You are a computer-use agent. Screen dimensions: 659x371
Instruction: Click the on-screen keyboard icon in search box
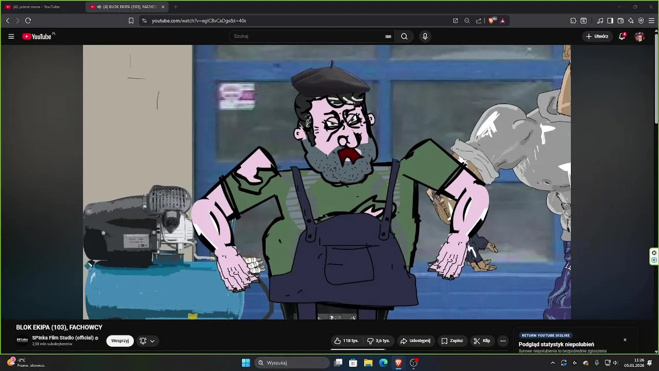coord(388,37)
